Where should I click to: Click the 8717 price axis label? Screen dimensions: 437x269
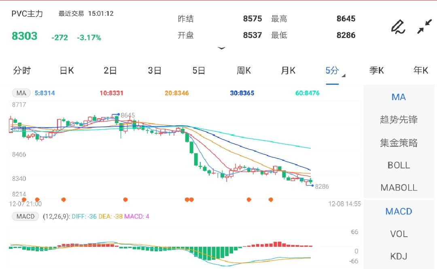[19, 105]
